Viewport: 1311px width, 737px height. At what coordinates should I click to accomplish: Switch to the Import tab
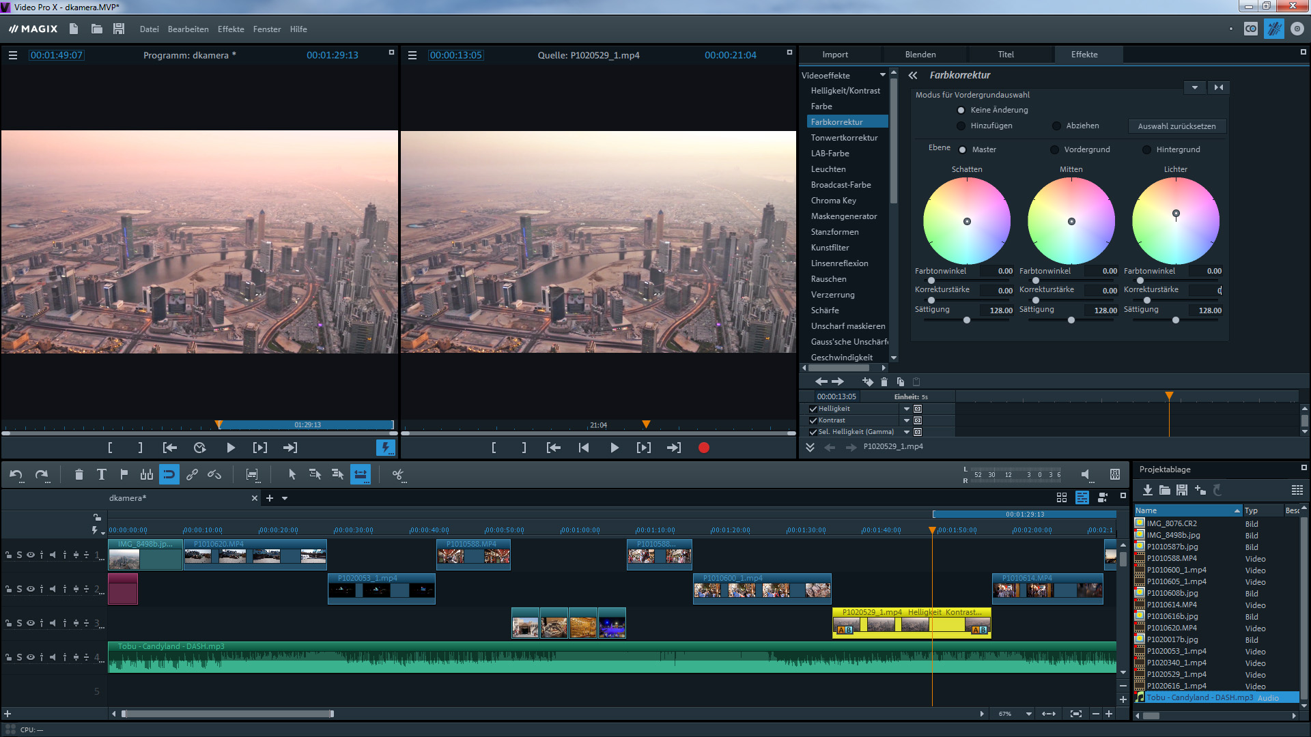click(835, 55)
